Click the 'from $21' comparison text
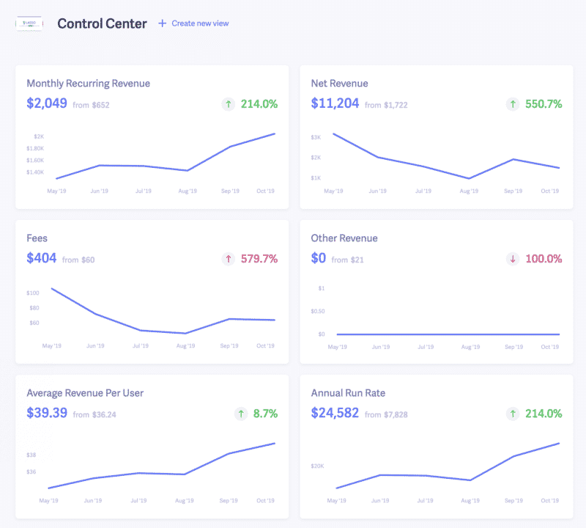586x528 pixels. tap(347, 260)
